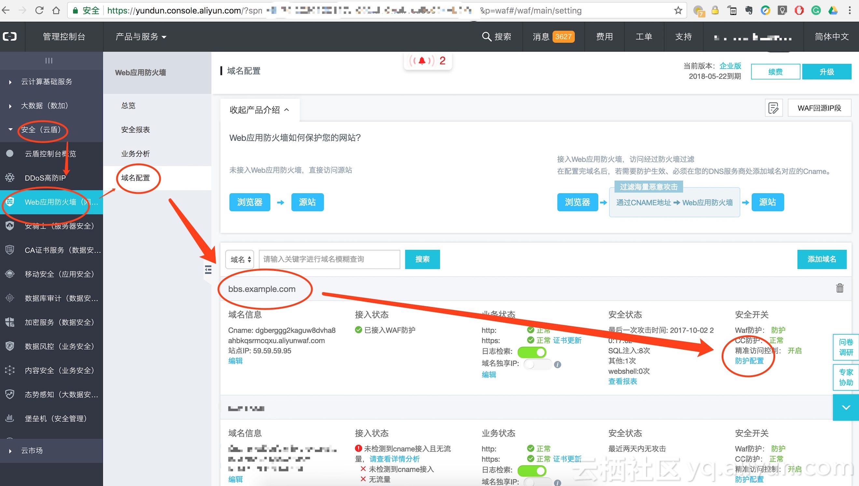Open 消息 notifications with 3627 badge

(554, 36)
